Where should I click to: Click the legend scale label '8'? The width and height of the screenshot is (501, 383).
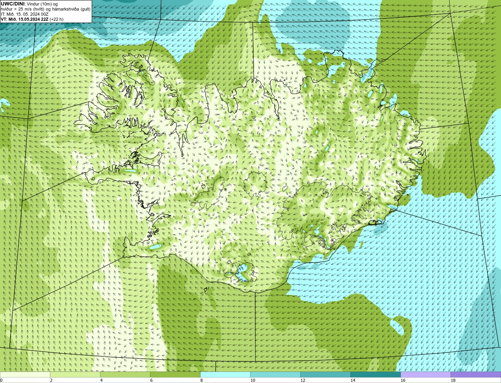tap(202, 380)
